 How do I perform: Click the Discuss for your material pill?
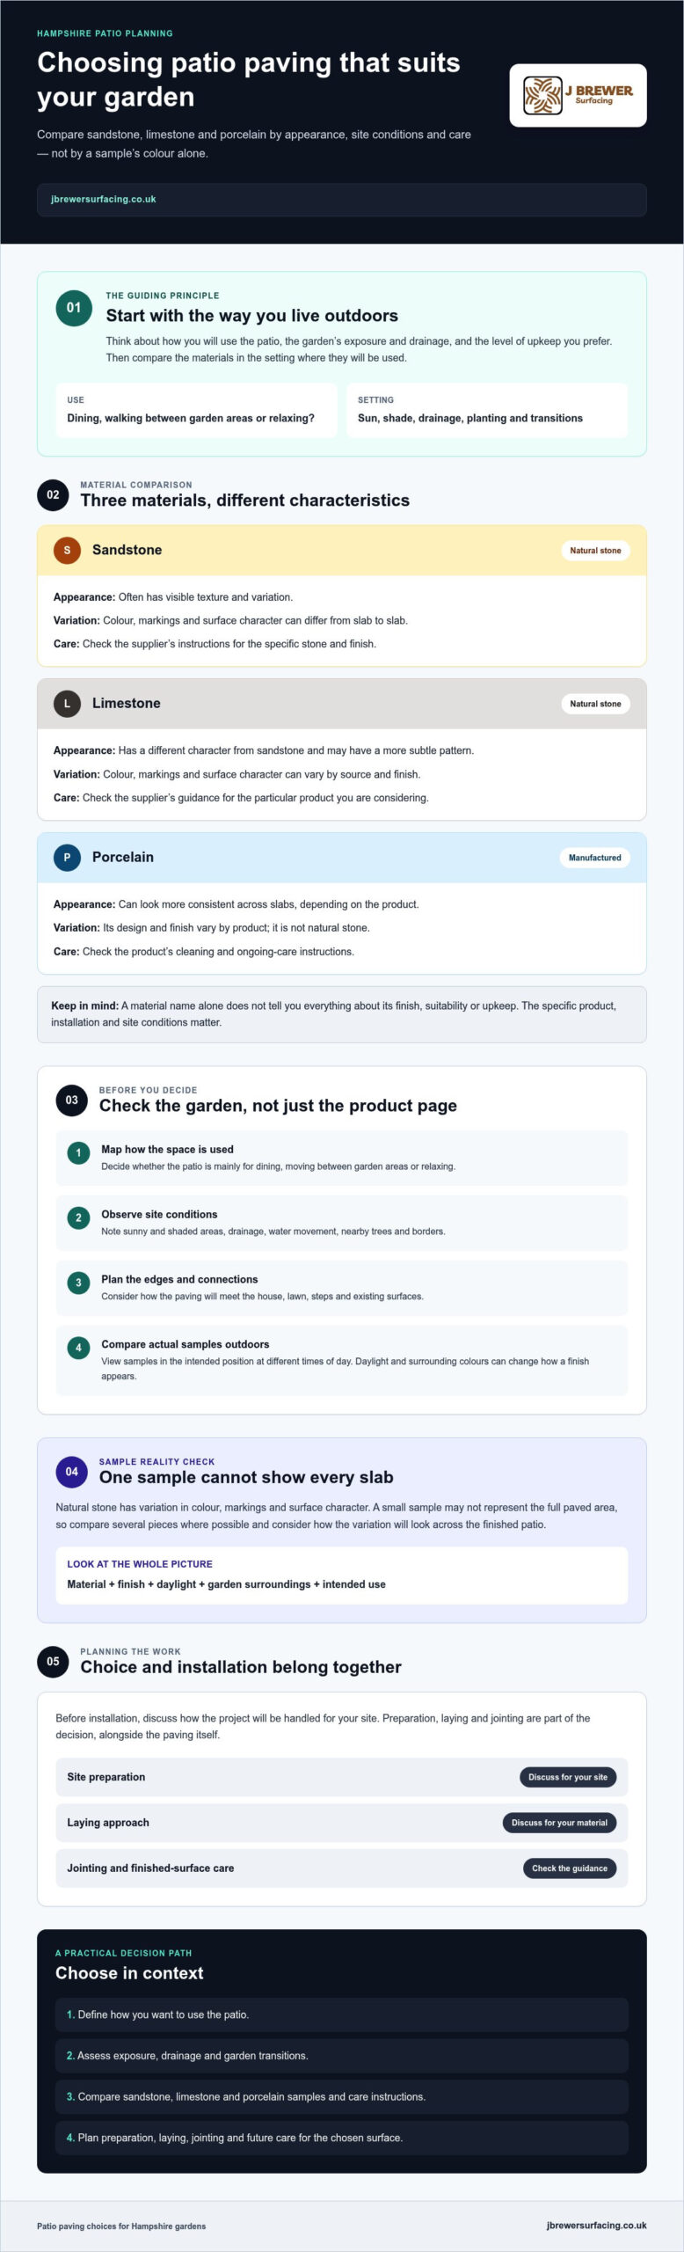click(x=559, y=1823)
